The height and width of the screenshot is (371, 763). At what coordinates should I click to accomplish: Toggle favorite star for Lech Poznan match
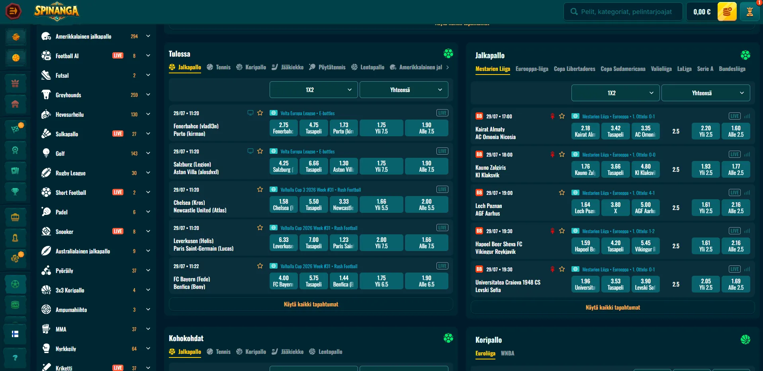point(562,192)
